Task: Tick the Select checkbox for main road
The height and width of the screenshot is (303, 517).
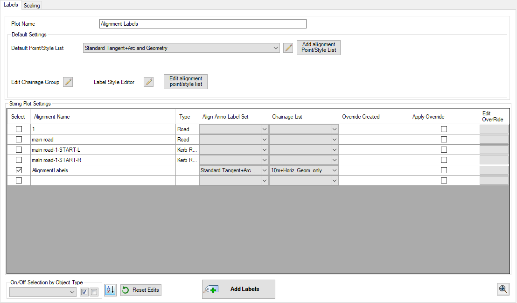Action: [x=19, y=140]
